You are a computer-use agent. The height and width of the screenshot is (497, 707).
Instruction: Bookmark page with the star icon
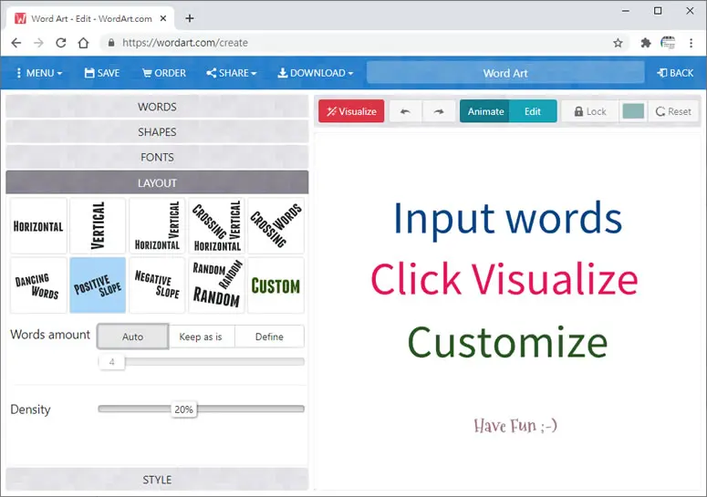coord(618,43)
